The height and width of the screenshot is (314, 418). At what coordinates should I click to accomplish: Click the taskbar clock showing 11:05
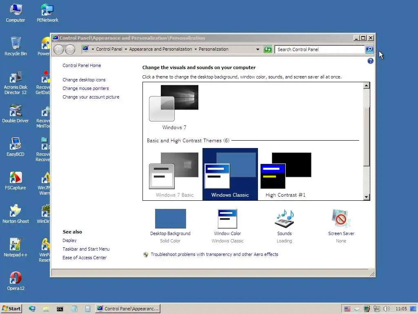[401, 309]
